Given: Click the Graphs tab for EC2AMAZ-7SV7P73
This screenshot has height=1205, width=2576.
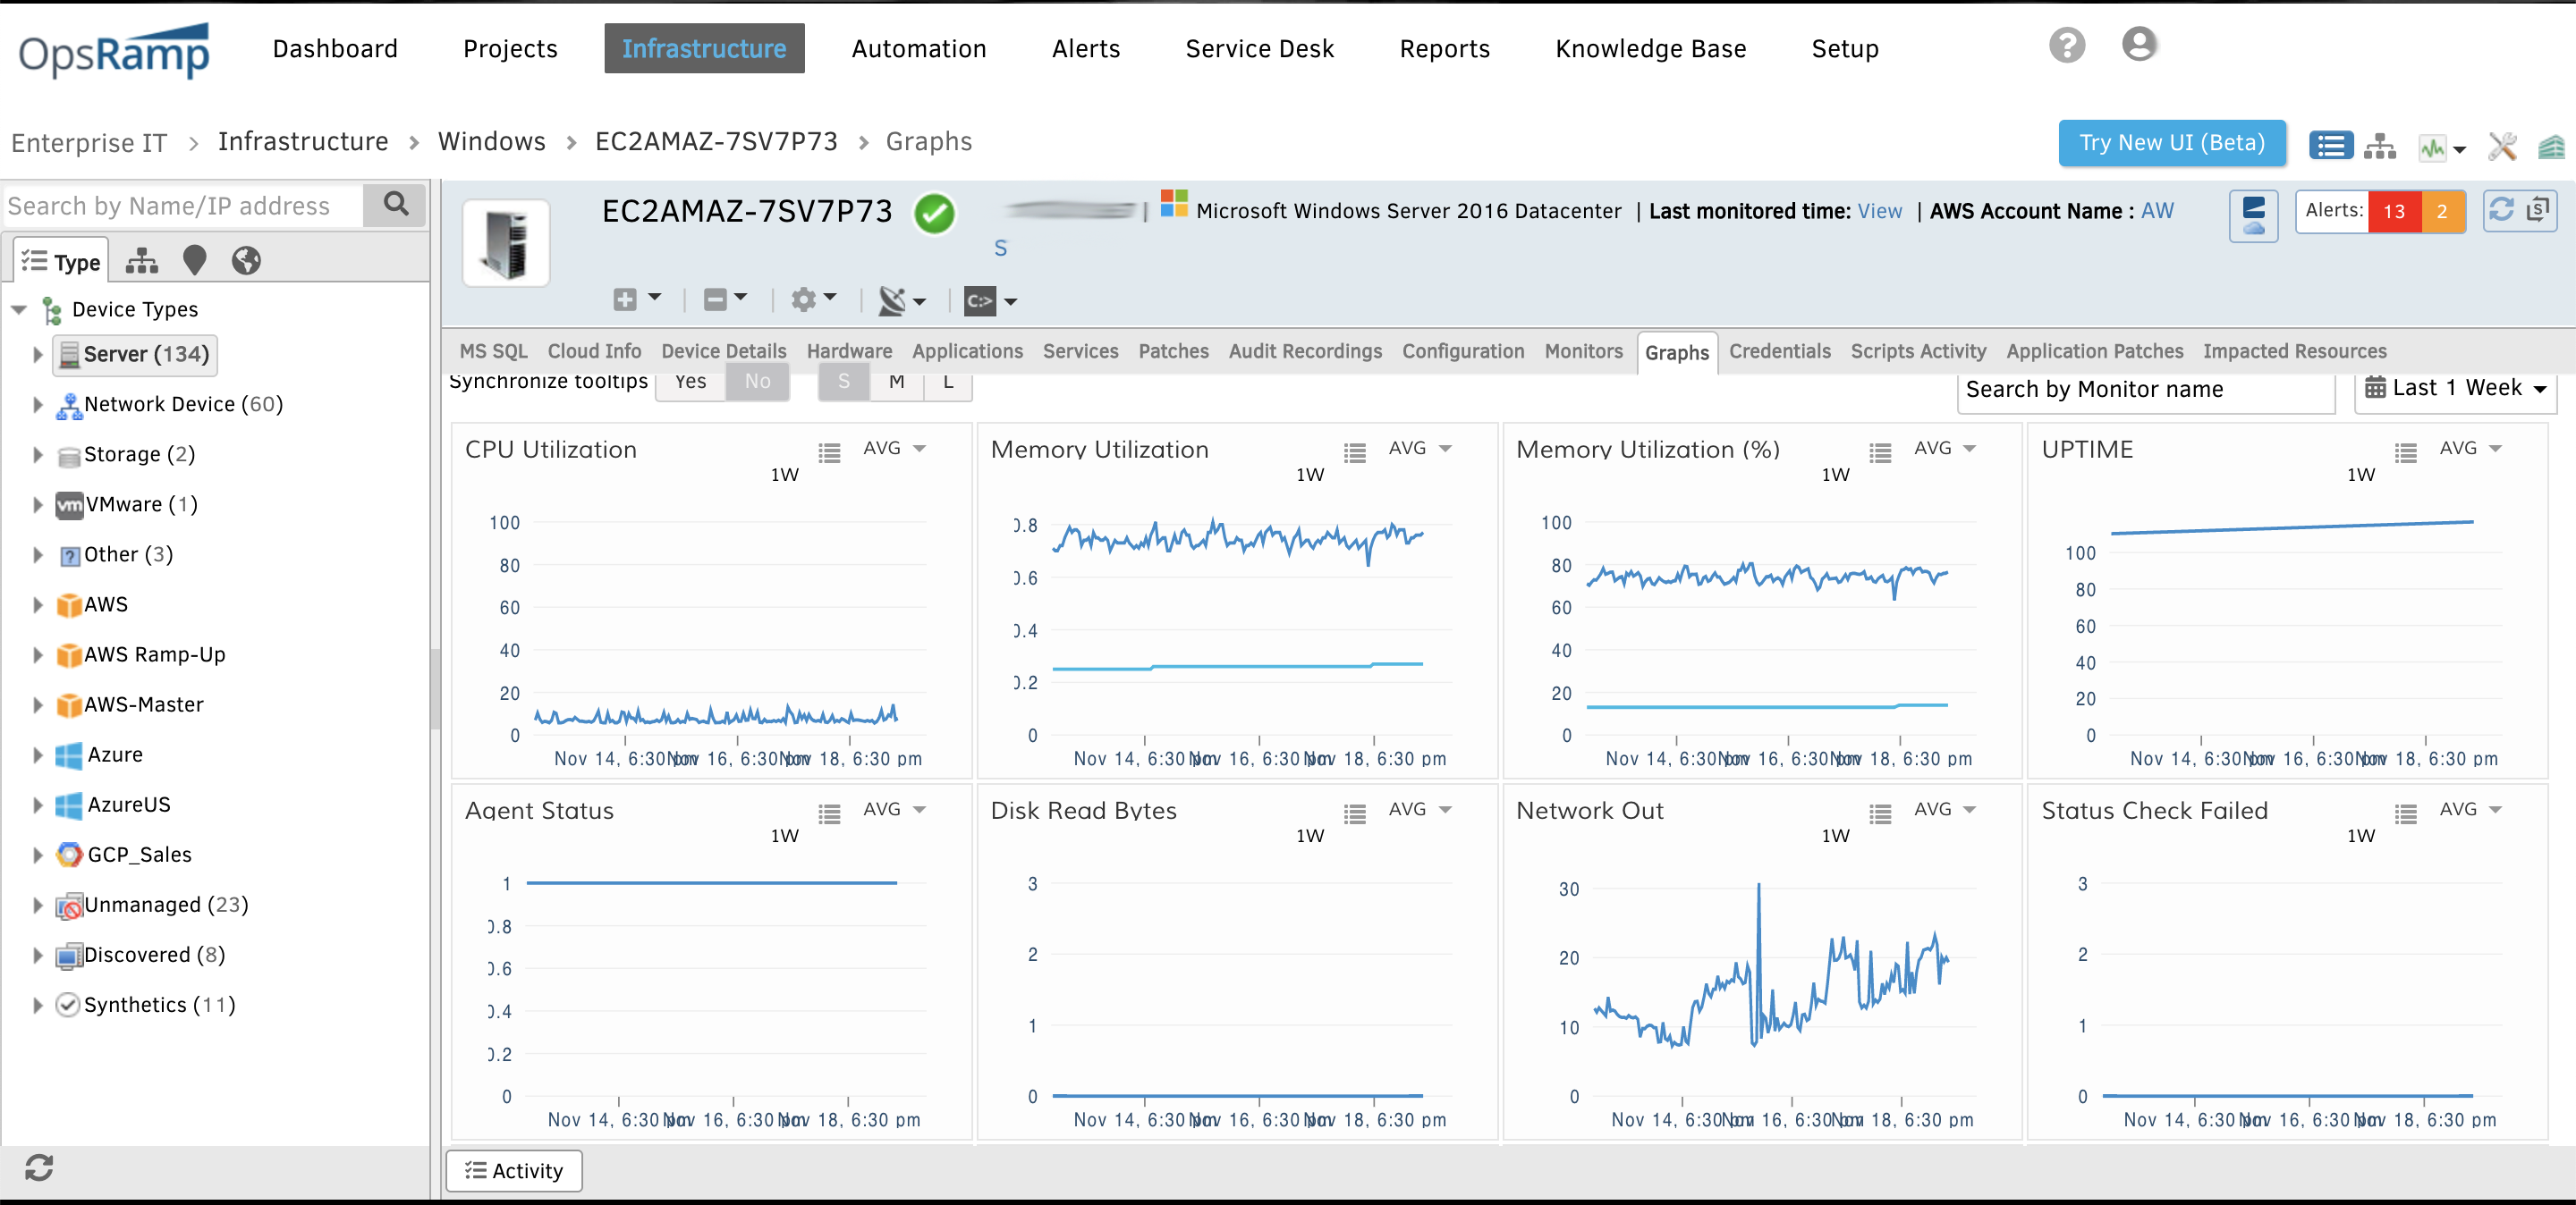Looking at the screenshot, I should pyautogui.click(x=1675, y=351).
